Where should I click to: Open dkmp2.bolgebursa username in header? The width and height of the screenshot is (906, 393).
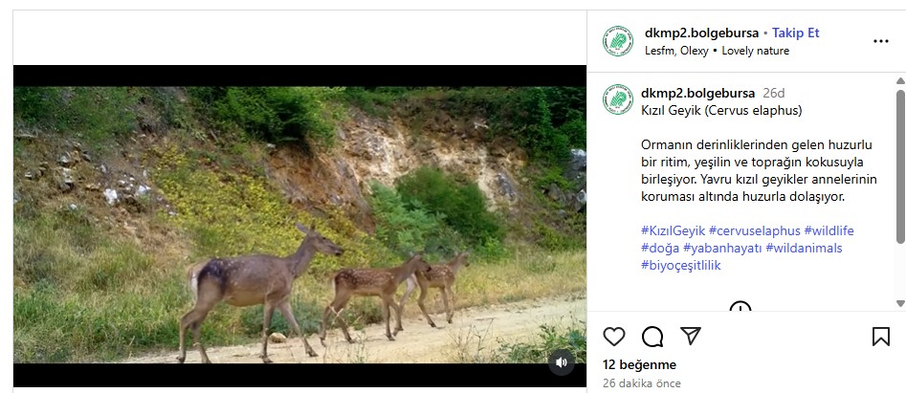[x=702, y=33]
